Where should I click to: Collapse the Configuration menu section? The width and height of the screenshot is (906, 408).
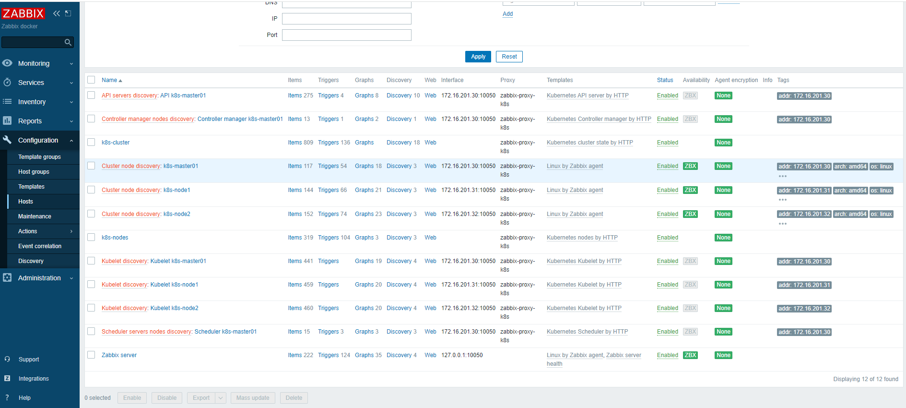[x=71, y=140]
